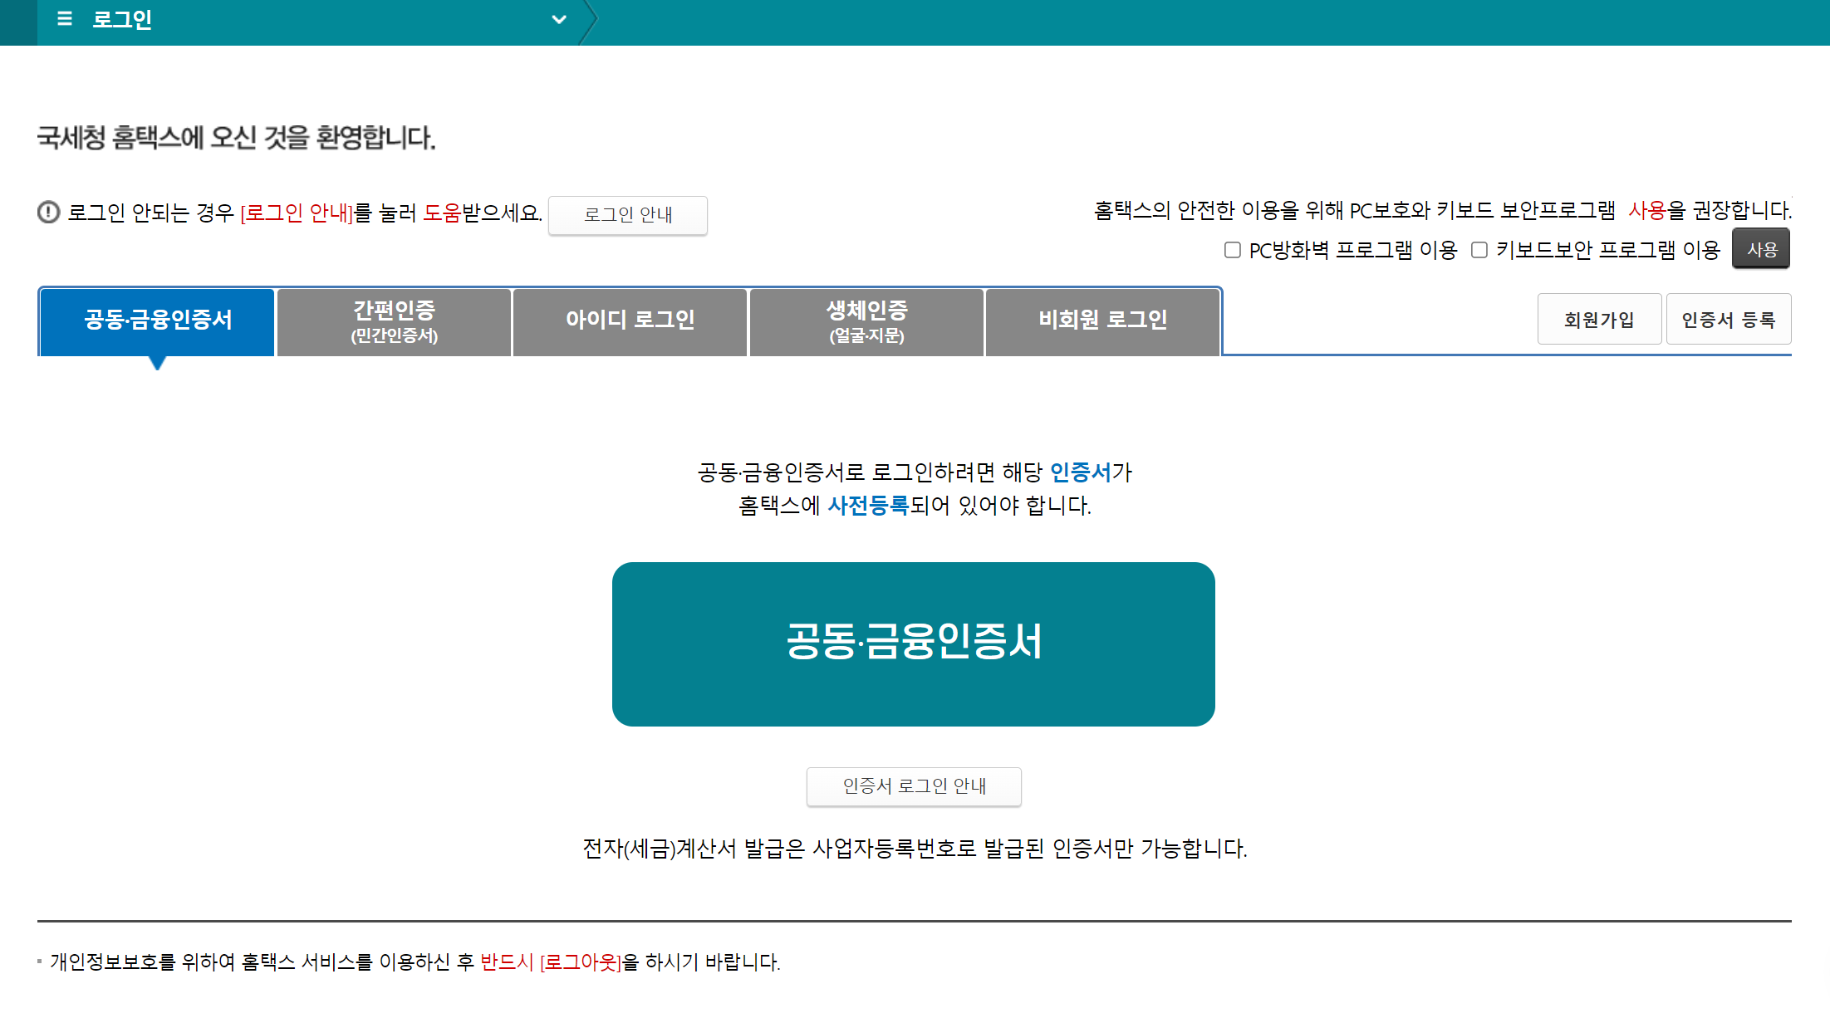Click the 회원가입 registration button
This screenshot has height=1013, width=1830.
pos(1599,319)
